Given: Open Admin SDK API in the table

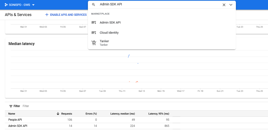Looking at the screenshot, I should [x=18, y=126].
